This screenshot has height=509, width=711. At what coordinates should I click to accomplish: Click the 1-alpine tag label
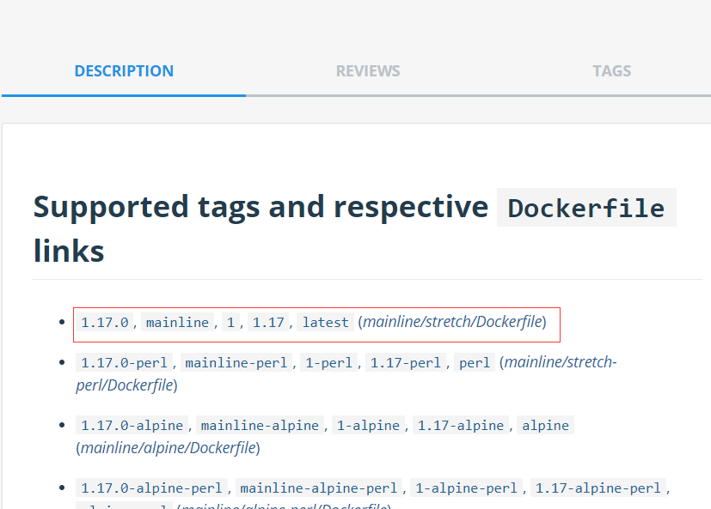(x=368, y=426)
